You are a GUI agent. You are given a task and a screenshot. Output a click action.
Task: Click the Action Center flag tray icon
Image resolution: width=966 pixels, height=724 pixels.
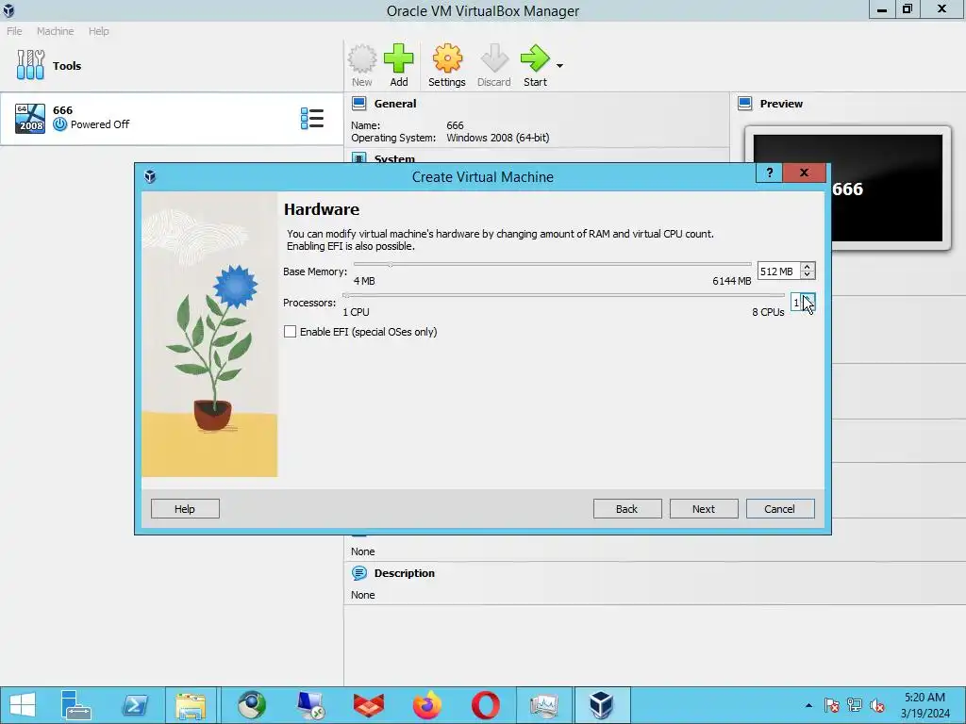click(x=831, y=705)
